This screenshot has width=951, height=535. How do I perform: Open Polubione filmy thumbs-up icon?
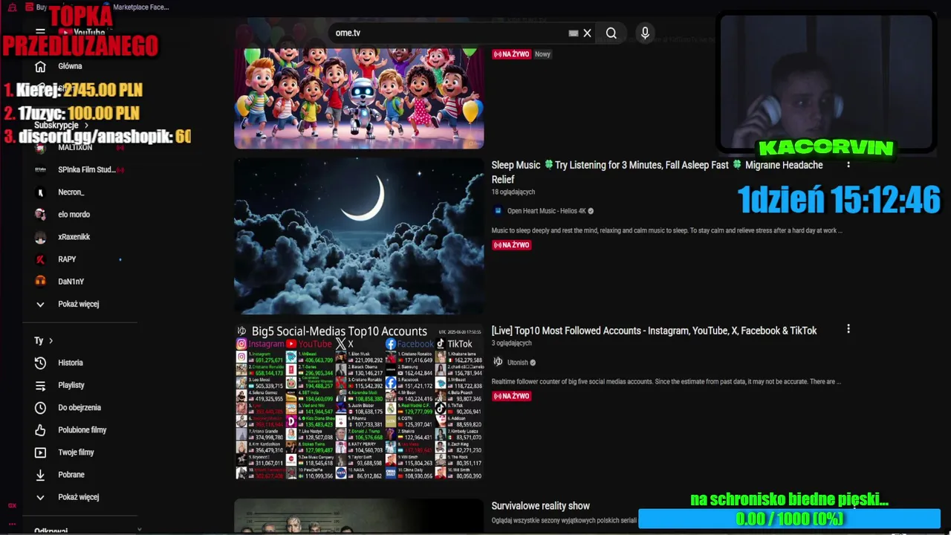point(40,429)
